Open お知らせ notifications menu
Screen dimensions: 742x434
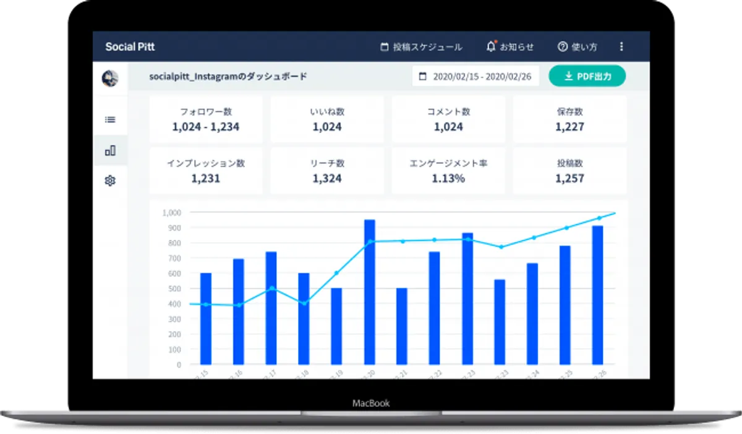click(510, 46)
